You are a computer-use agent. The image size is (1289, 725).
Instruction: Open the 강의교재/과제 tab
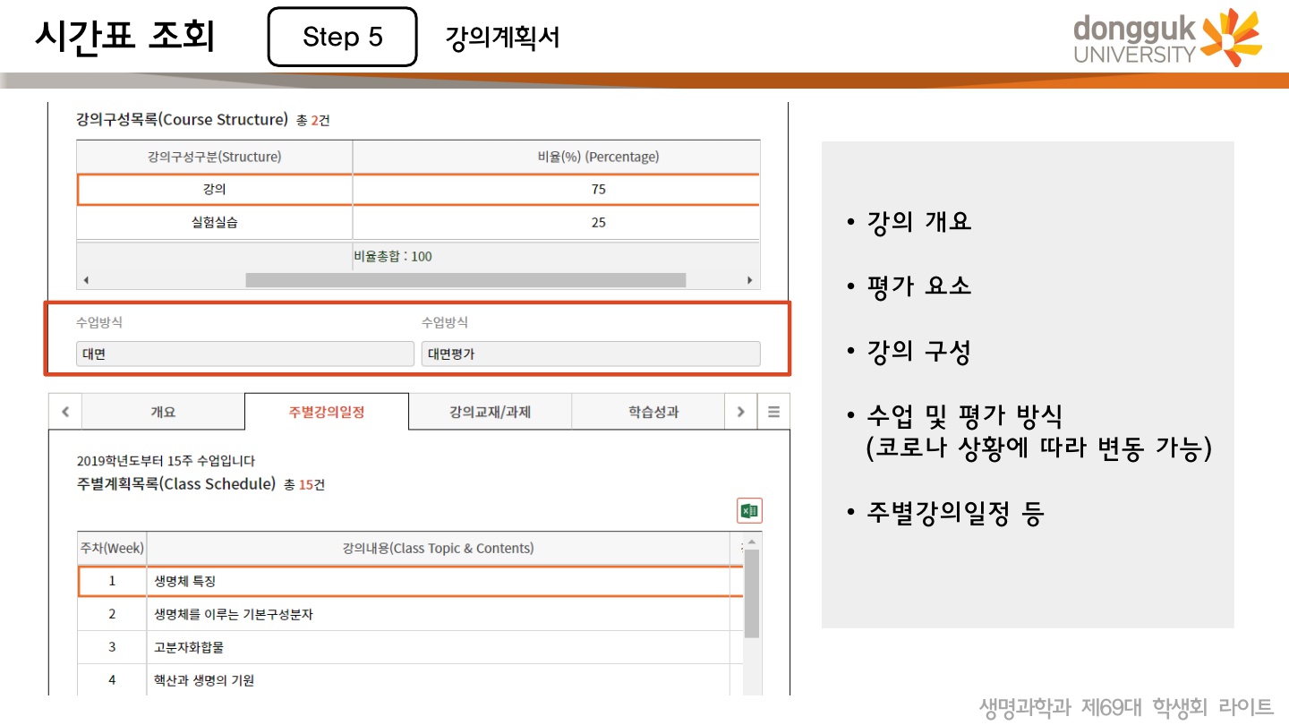491,412
